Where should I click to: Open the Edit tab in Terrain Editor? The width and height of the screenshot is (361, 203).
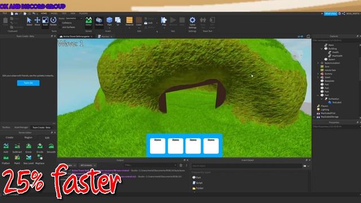tap(47, 138)
